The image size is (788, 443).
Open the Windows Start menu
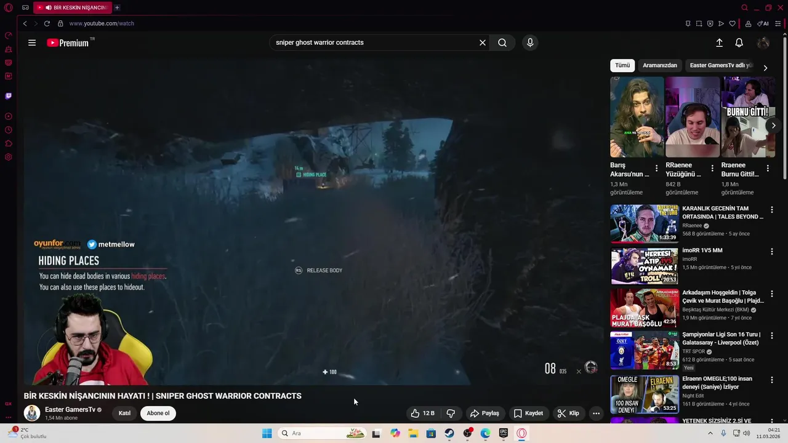click(x=267, y=433)
